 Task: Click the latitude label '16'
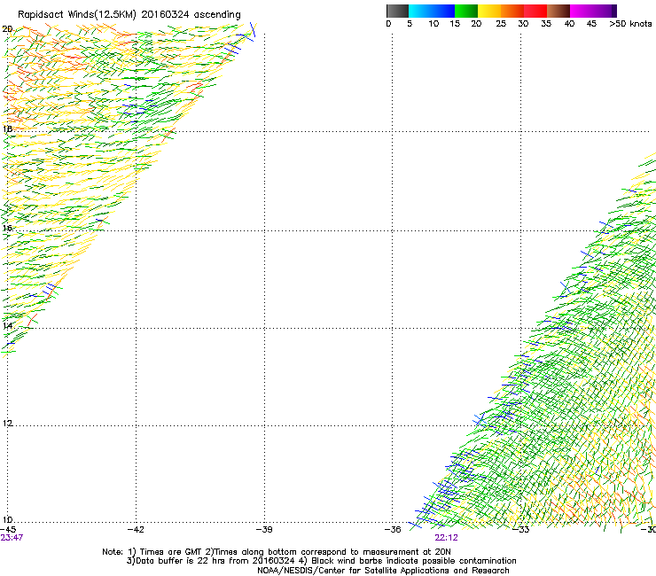tap(7, 228)
